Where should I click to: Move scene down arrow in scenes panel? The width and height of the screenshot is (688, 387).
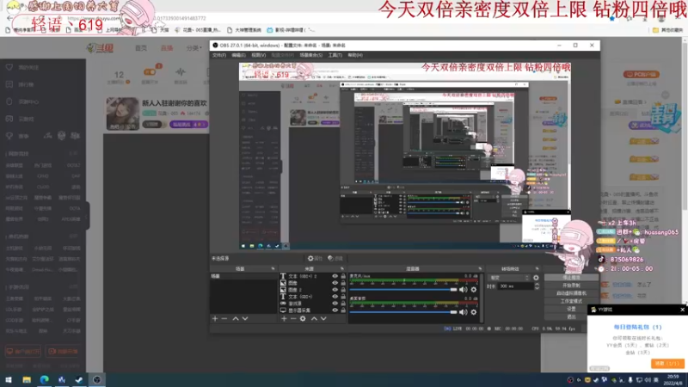(x=245, y=318)
